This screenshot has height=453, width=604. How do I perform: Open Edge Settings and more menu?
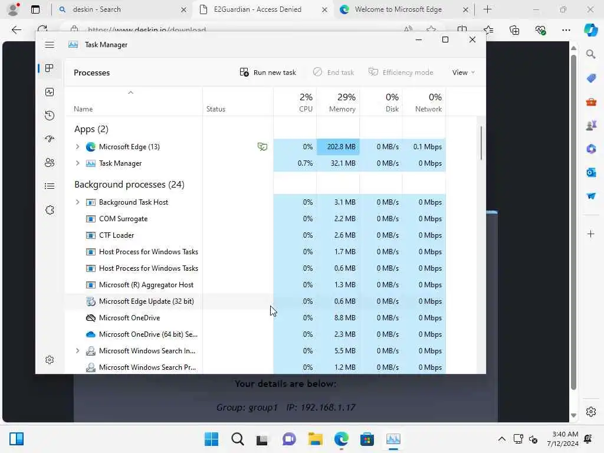[566, 29]
